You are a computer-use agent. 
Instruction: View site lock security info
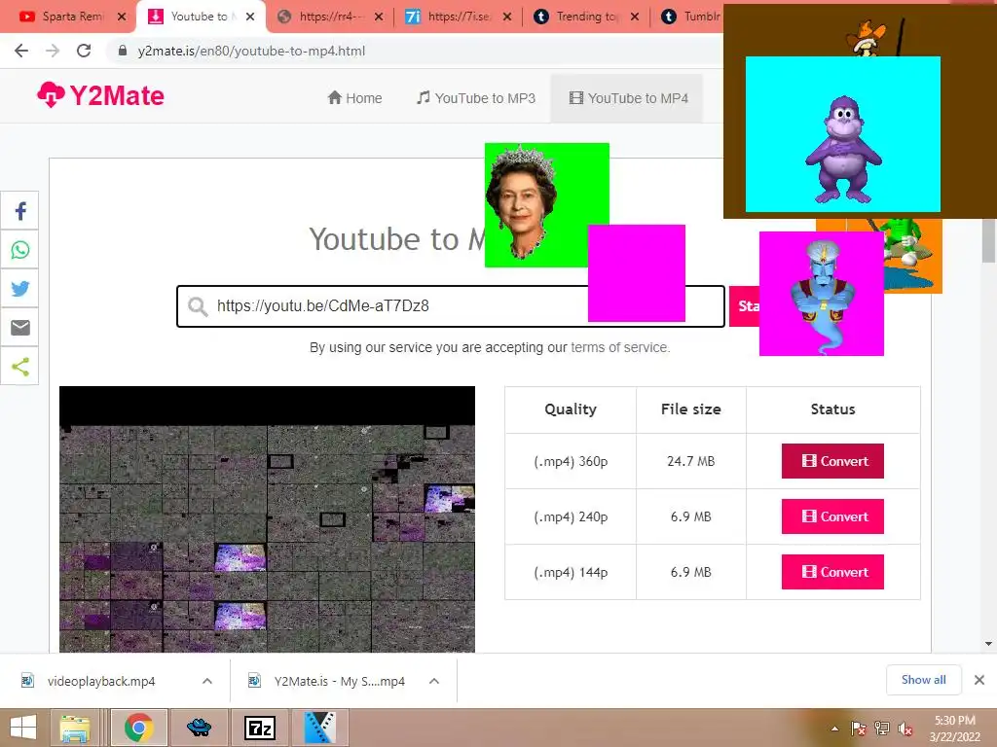[x=123, y=51]
